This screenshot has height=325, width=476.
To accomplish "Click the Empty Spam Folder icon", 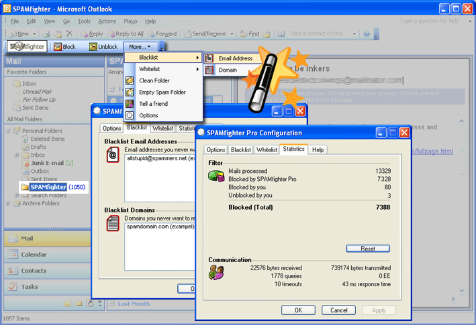I will tap(130, 92).
